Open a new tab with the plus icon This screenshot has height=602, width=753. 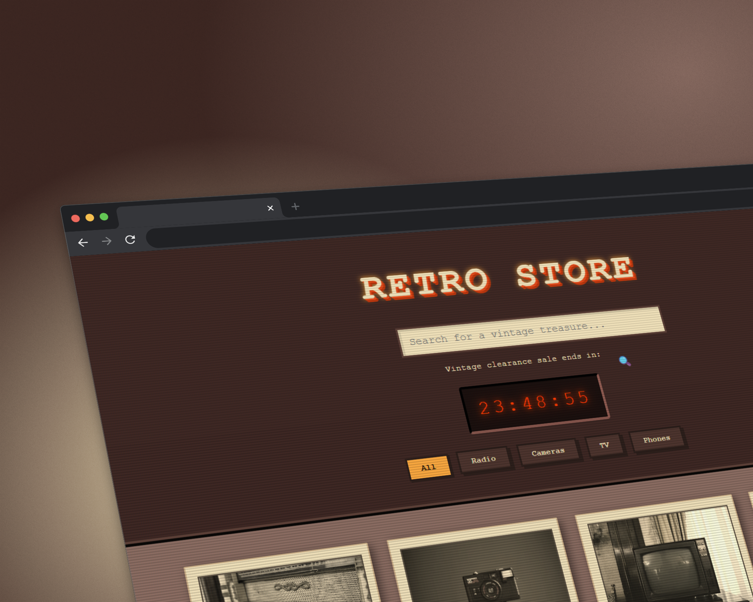295,206
